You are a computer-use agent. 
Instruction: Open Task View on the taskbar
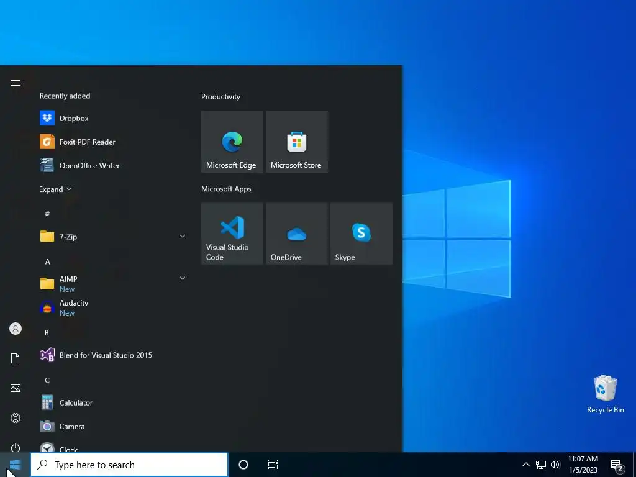click(273, 465)
